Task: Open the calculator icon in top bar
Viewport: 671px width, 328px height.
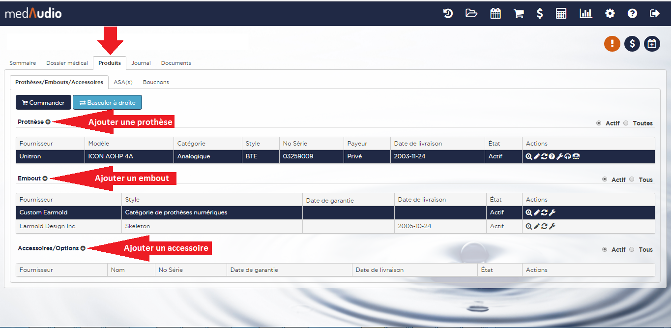Action: point(561,13)
